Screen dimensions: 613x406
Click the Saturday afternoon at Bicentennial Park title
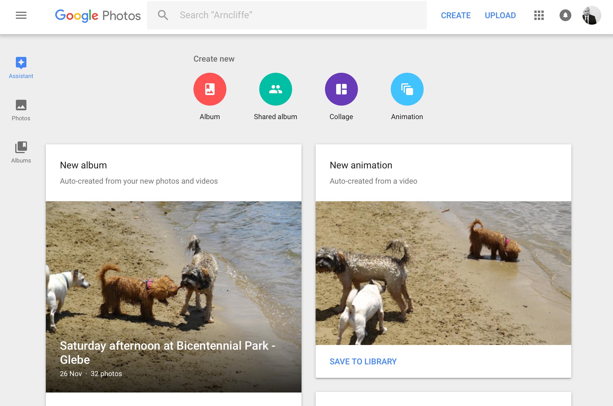coord(168,353)
